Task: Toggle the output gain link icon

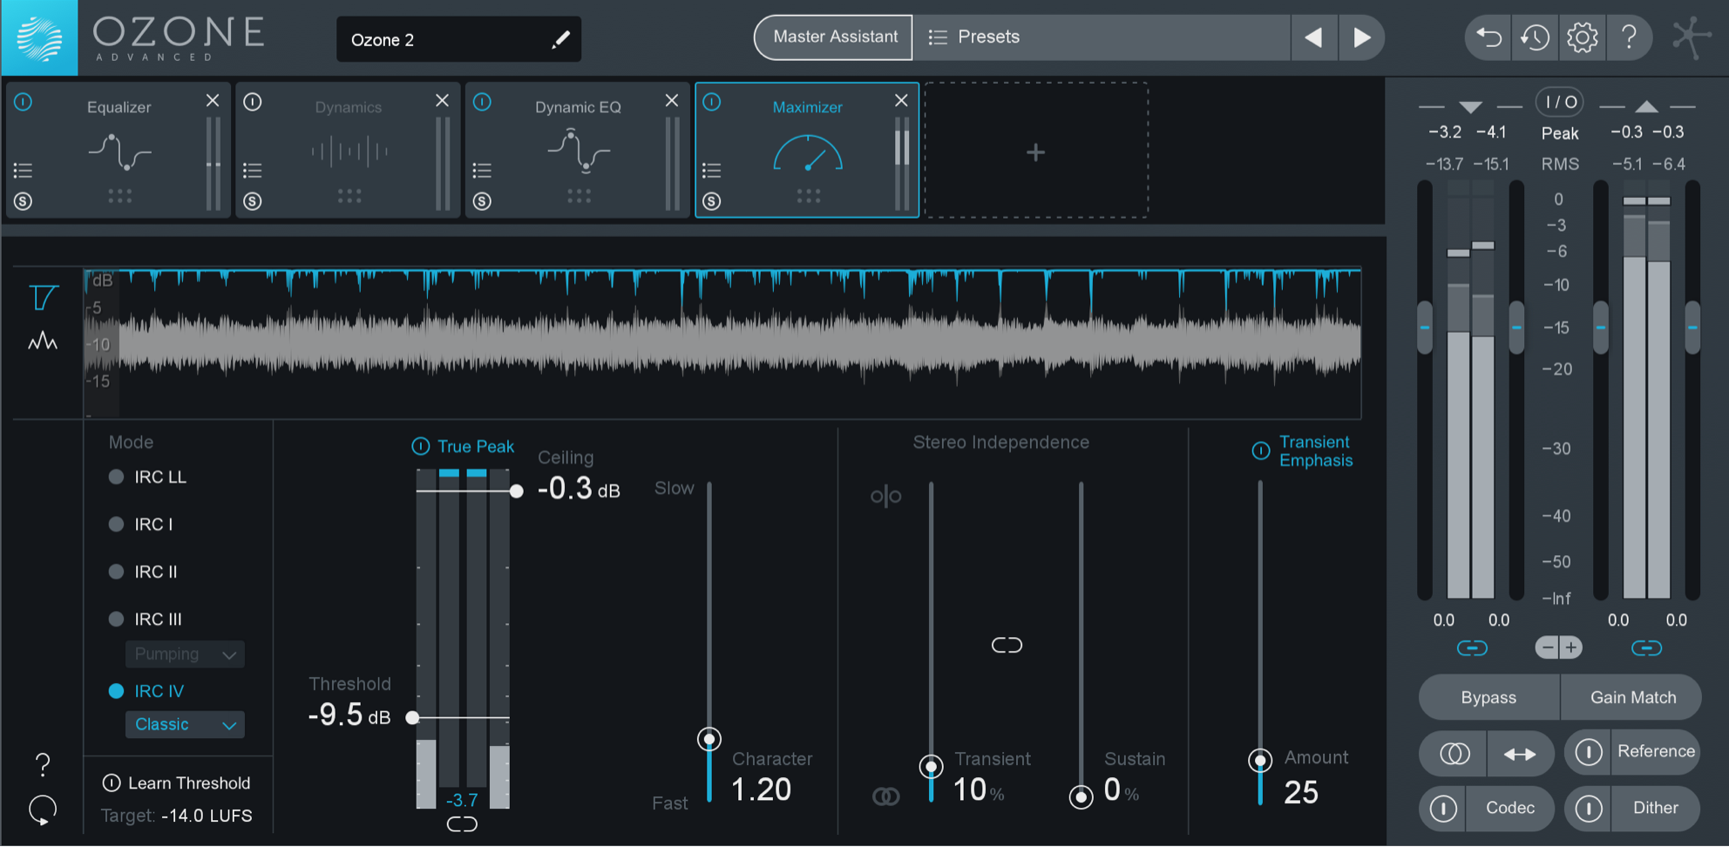Action: (x=1646, y=647)
